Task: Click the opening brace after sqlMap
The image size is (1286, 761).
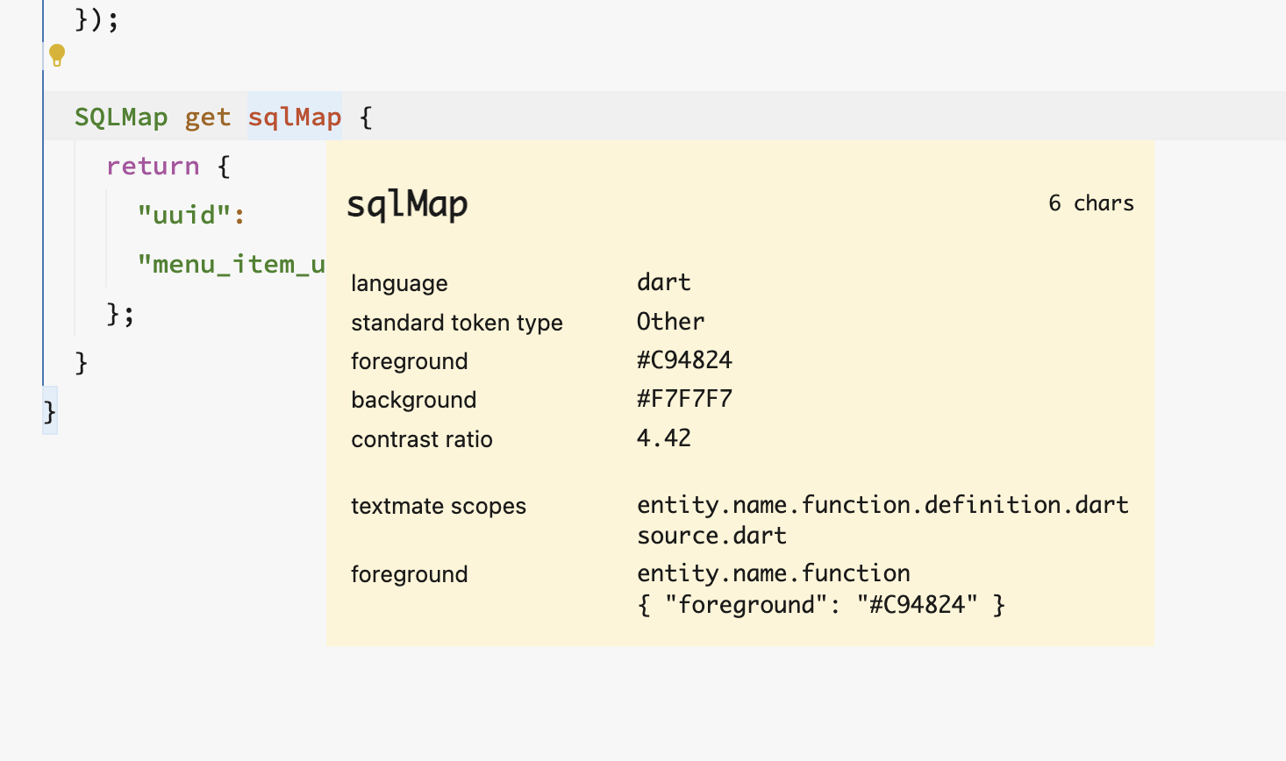Action: click(366, 117)
